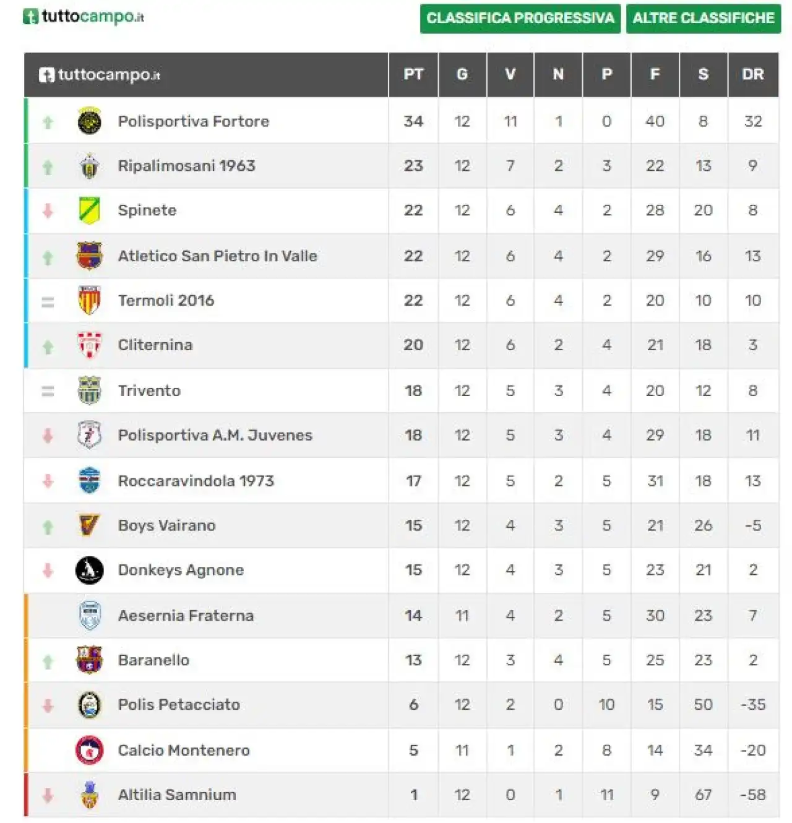The width and height of the screenshot is (792, 823).
Task: Open the Atletico San Pietro In Valle team link
Action: (217, 256)
